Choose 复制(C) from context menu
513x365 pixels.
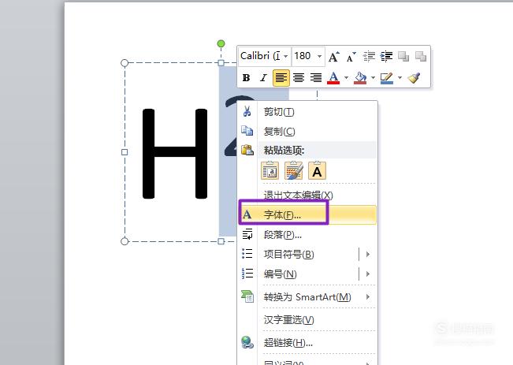pyautogui.click(x=307, y=132)
